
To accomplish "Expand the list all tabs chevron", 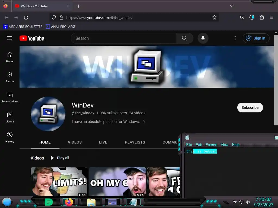I will tap(232, 6).
